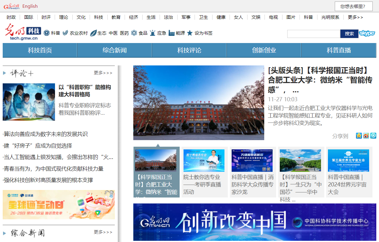The image size is (379, 242).
Task: Expand the 更多>> top navigation menu
Action: 355,17
